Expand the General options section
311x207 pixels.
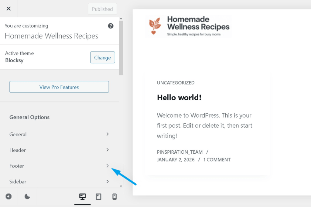tap(59, 134)
